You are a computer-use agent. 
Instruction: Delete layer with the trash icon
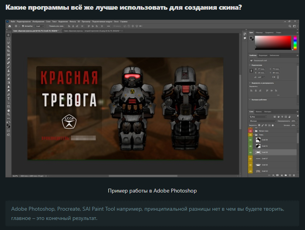click(x=294, y=175)
